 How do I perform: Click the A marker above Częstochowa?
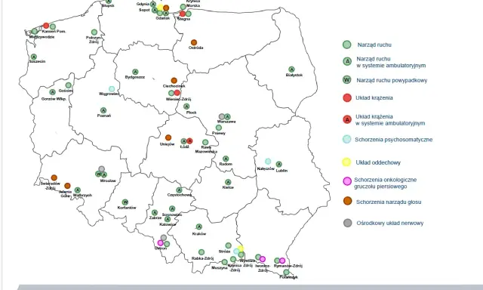(179, 190)
